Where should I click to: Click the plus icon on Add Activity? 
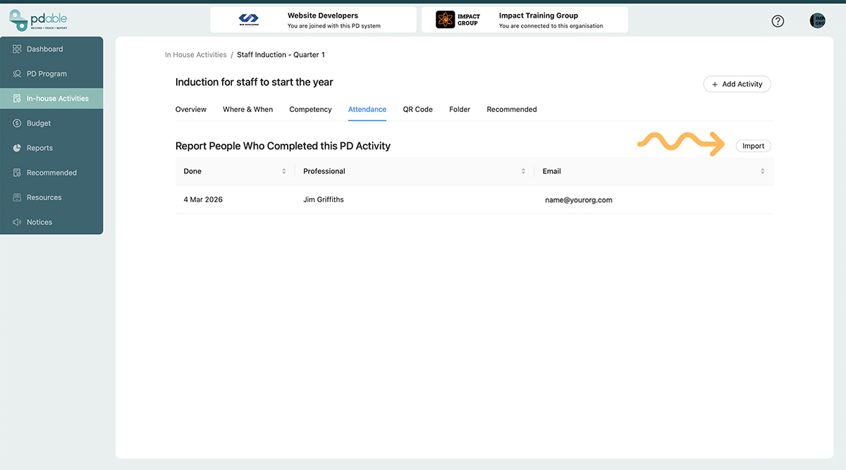coord(715,85)
